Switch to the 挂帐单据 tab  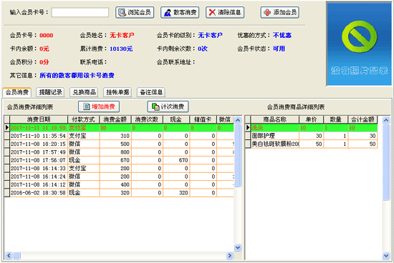click(117, 92)
